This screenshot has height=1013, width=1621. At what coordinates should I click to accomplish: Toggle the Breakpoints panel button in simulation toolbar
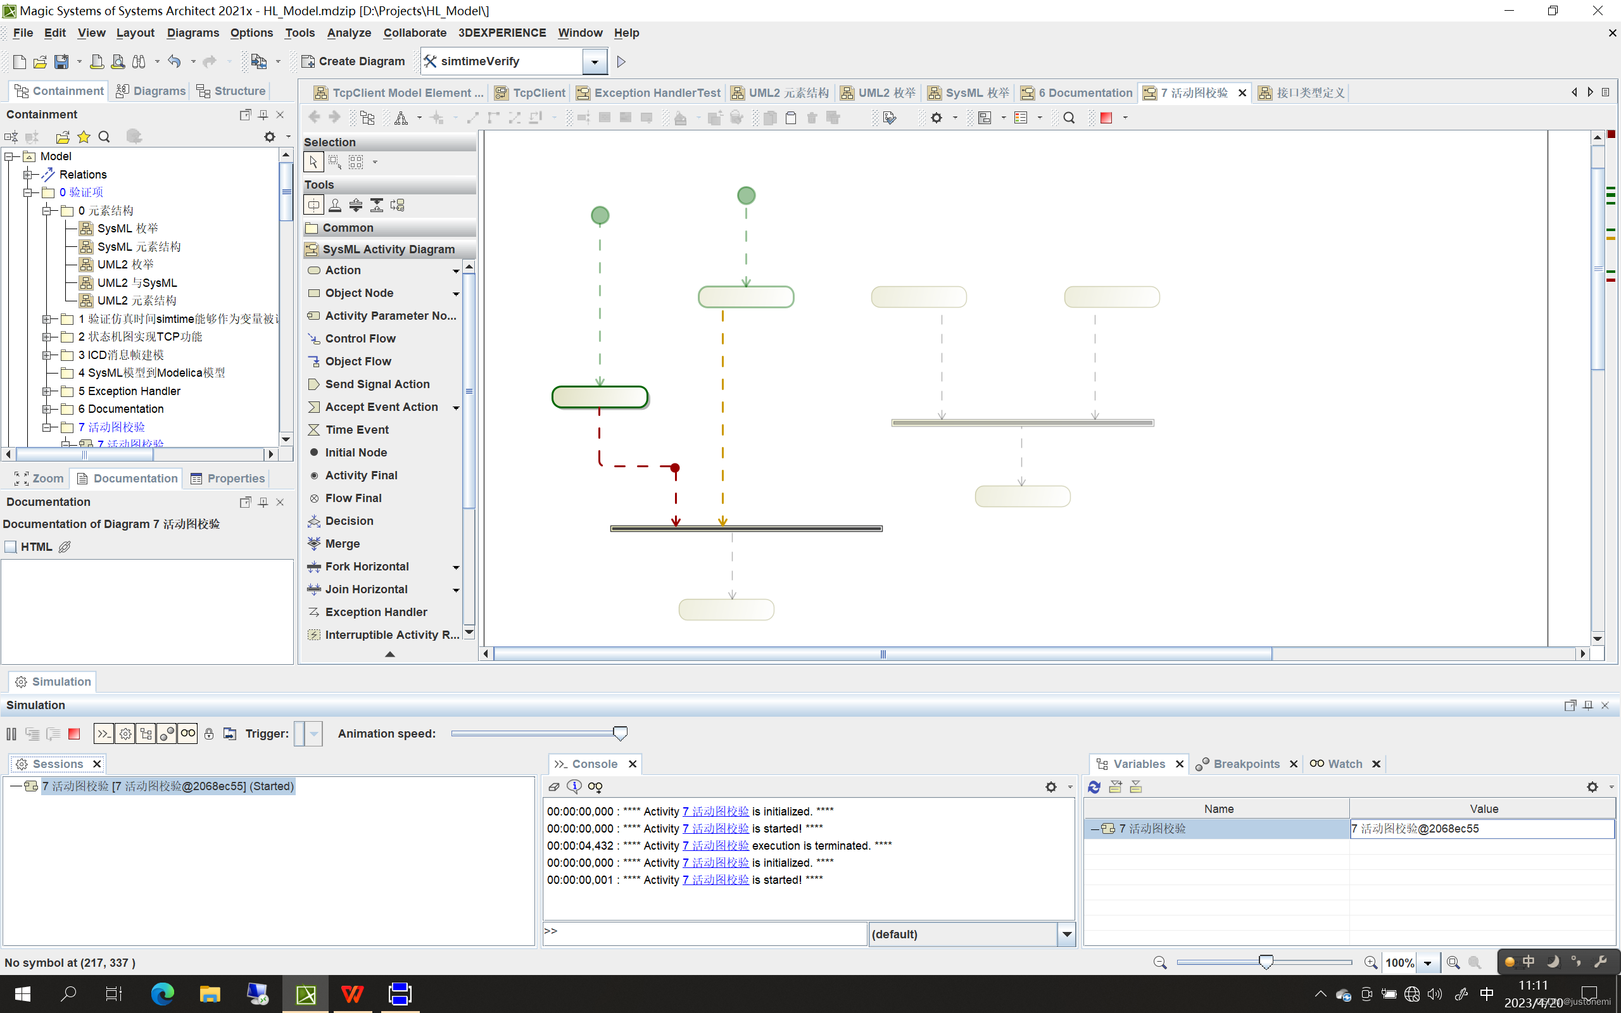[167, 734]
